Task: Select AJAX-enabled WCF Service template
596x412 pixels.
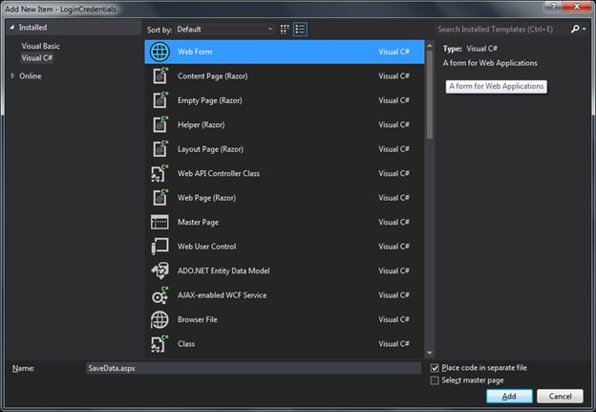Action: pos(285,295)
